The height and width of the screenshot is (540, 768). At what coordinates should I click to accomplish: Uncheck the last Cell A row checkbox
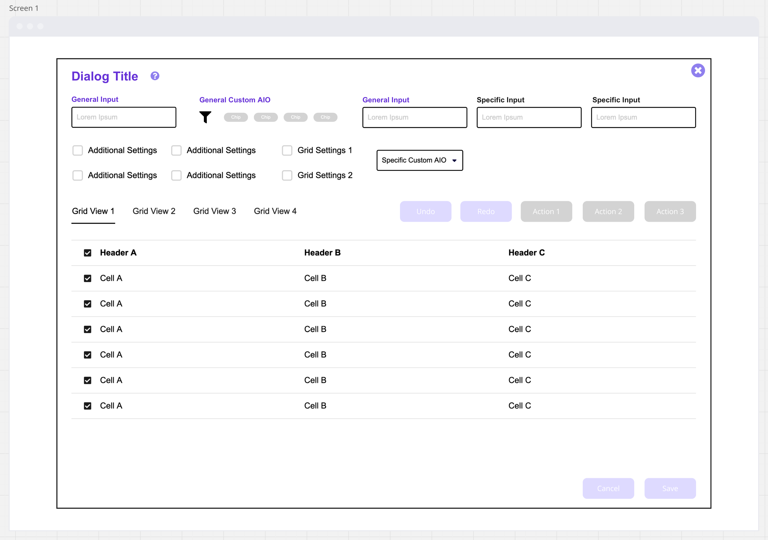(87, 406)
